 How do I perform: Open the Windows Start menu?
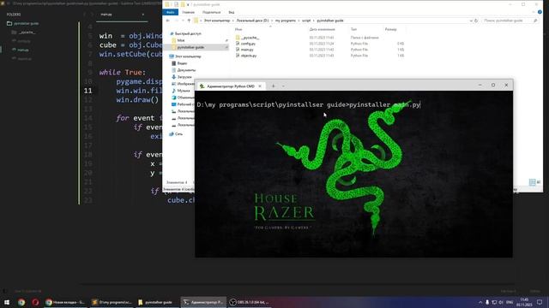click(x=7, y=302)
